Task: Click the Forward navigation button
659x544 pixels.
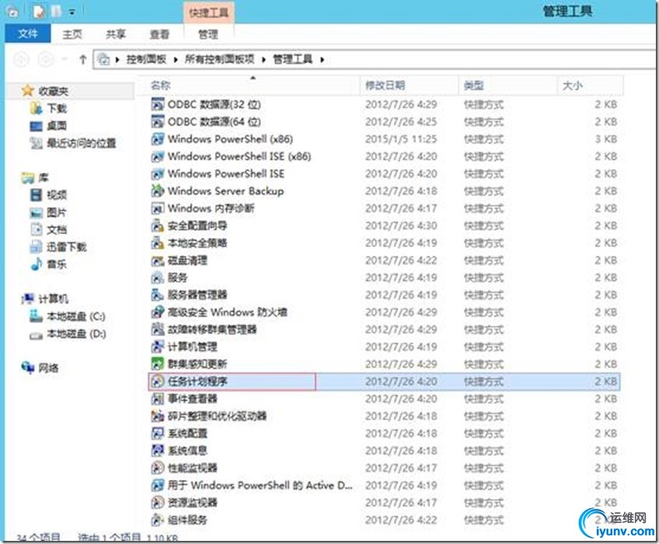Action: pyautogui.click(x=45, y=60)
